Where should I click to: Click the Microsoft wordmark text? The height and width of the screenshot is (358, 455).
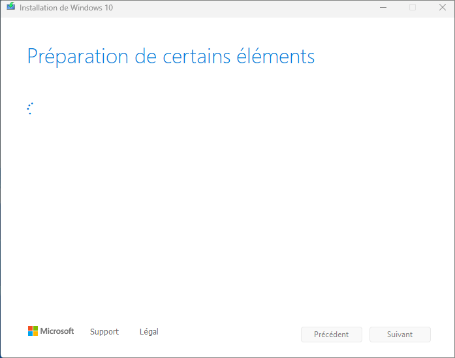[x=57, y=331]
